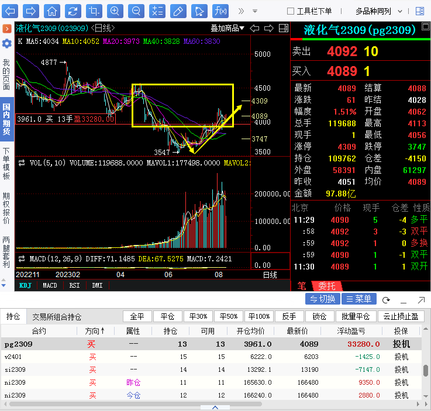Zoom in on the chart

coord(115,11)
